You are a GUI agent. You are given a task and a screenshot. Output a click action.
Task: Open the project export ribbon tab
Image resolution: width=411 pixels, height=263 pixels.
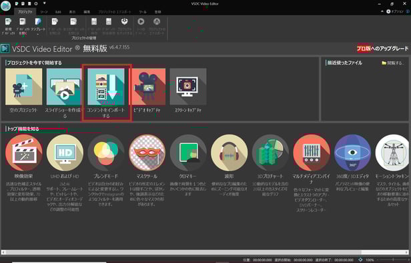(x=115, y=12)
